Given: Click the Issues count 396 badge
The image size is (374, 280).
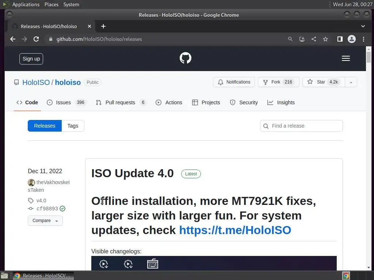Looking at the screenshot, I should coord(80,102).
